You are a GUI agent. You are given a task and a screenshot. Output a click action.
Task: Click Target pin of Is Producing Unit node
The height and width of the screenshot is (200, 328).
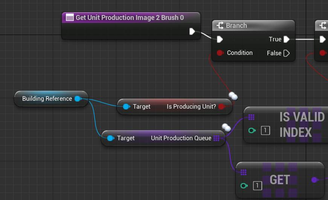[x=126, y=107]
